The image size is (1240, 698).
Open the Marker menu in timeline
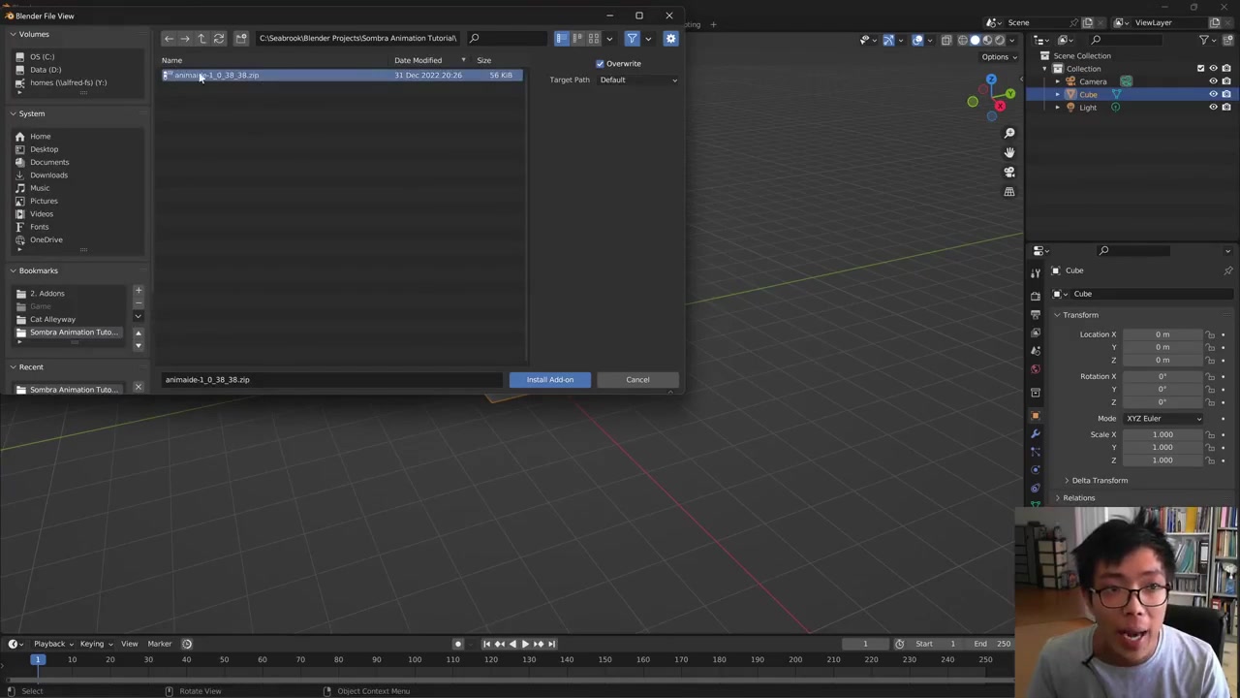(160, 644)
